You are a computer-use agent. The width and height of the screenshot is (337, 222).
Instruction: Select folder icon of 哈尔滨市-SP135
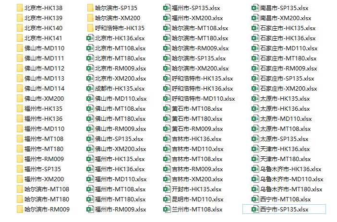coord(90,8)
